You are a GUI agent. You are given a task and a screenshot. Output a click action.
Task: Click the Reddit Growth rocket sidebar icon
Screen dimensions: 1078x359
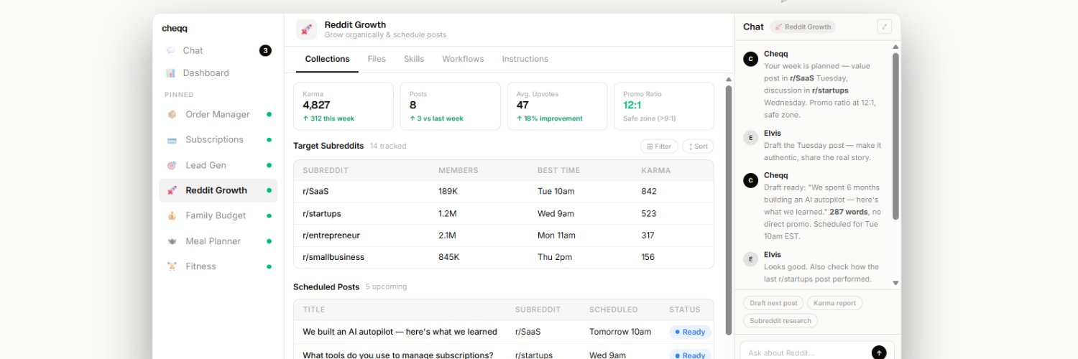(172, 190)
